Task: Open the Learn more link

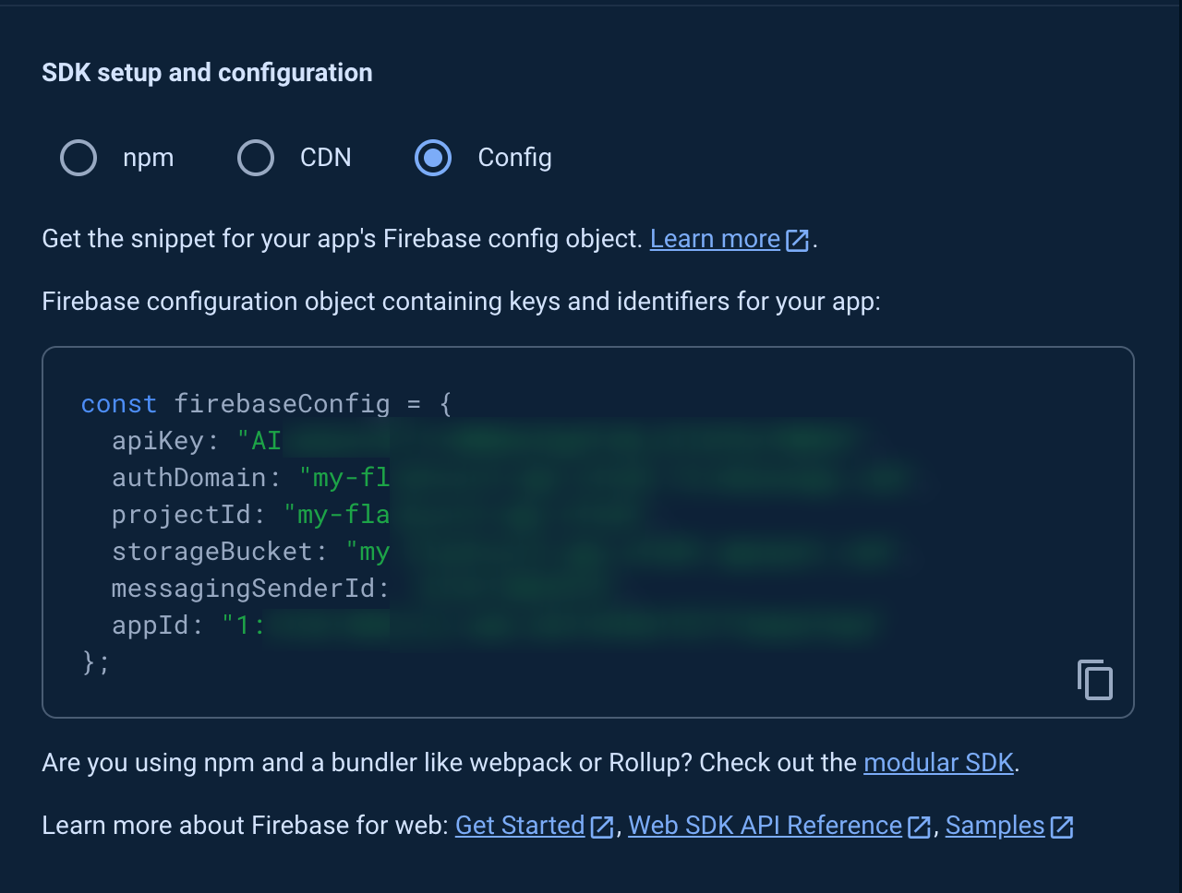Action: (714, 238)
